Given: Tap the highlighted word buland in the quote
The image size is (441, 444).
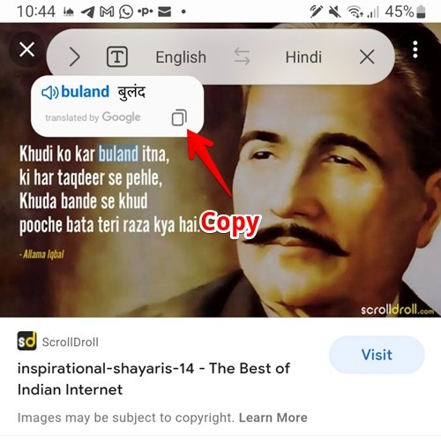Looking at the screenshot, I should pos(118,154).
